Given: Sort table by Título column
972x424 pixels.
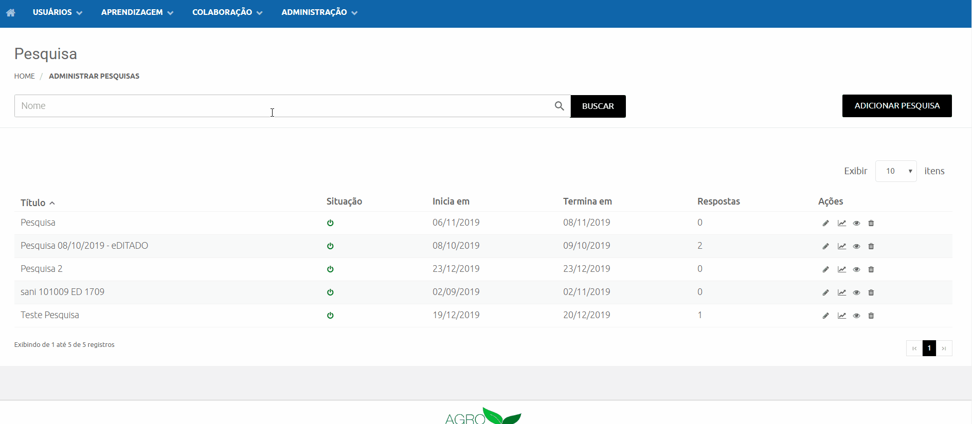Looking at the screenshot, I should (38, 202).
